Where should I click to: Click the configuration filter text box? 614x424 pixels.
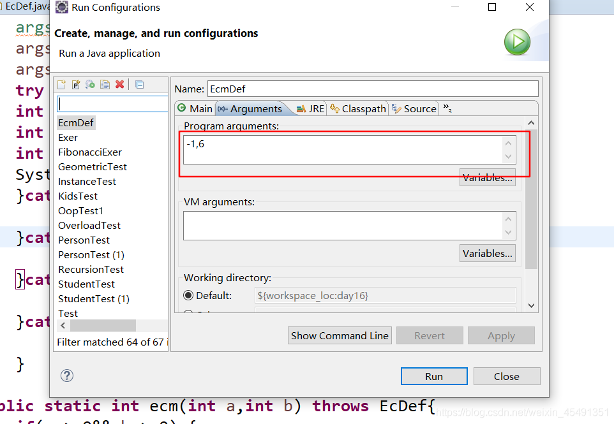point(112,104)
